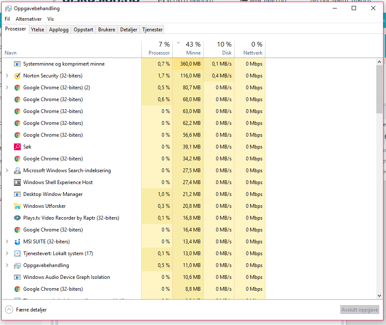Click the Chrome icon in the 16,4 MB row
The image size is (386, 325).
[17, 230]
